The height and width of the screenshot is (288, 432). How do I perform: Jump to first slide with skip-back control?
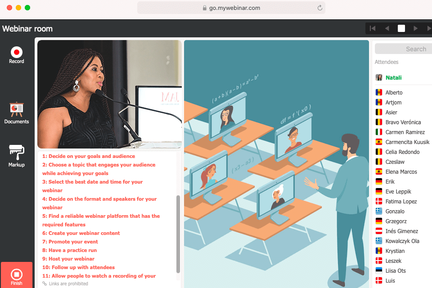click(x=373, y=28)
